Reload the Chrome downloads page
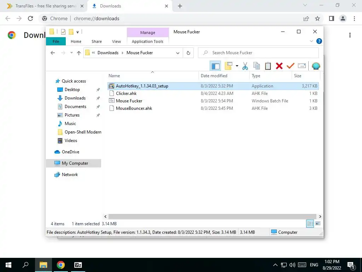Viewport: 362px width, 272px height. click(x=30, y=18)
